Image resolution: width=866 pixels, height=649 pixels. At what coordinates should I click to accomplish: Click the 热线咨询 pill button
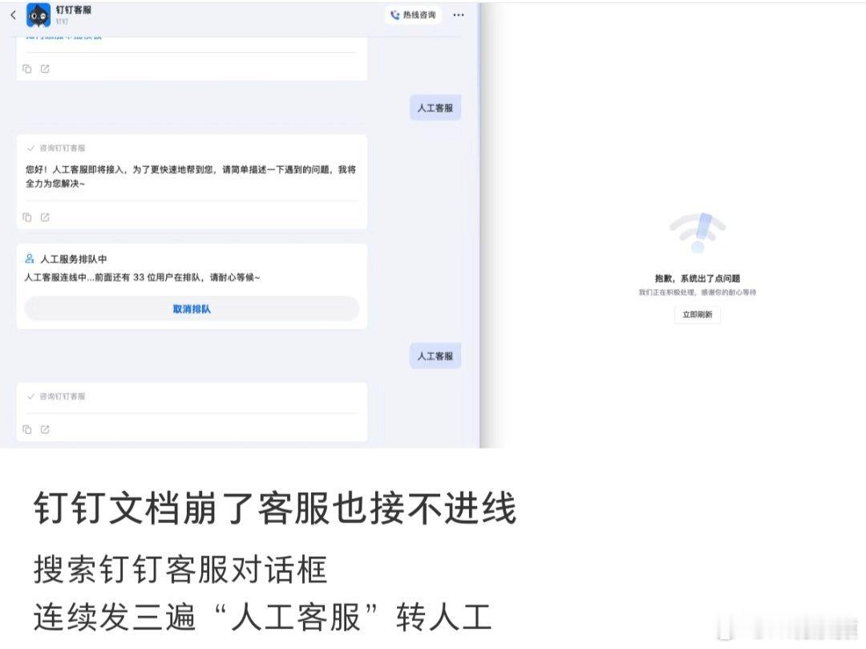413,14
